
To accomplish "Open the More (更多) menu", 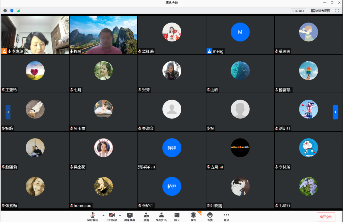I will 226,217.
